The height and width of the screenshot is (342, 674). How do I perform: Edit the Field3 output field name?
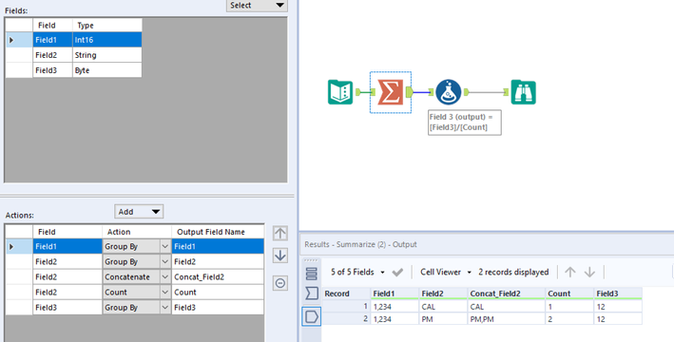218,308
